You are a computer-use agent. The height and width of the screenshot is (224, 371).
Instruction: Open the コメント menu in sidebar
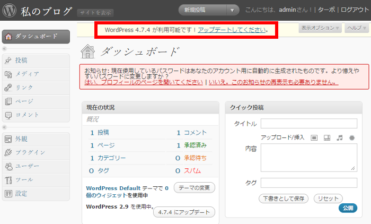pyautogui.click(x=36, y=115)
